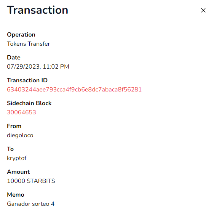Screen dimensions: 214x218
Task: Click the Transaction heading
Action: (37, 10)
